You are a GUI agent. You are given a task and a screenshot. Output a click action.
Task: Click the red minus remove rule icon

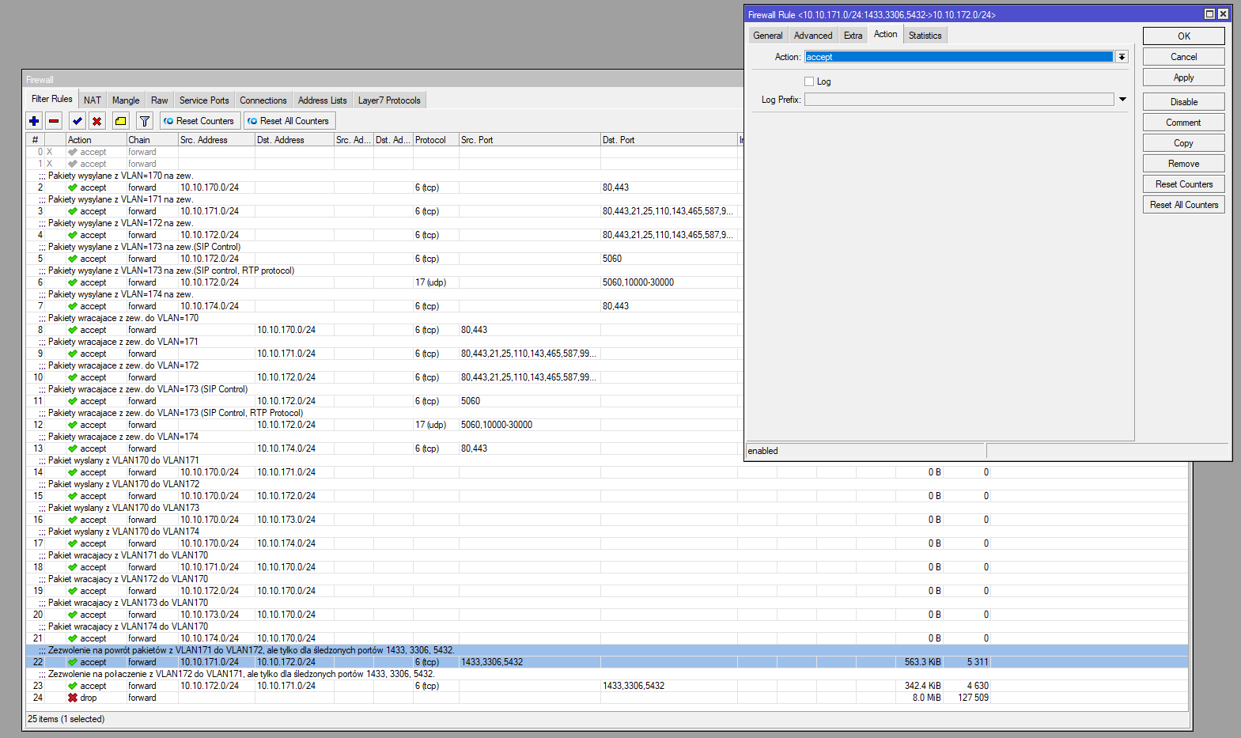(54, 121)
